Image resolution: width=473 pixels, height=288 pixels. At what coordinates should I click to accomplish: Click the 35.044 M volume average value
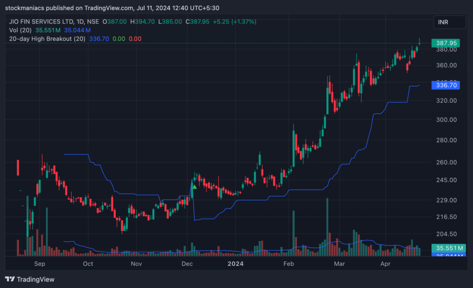coord(77,30)
